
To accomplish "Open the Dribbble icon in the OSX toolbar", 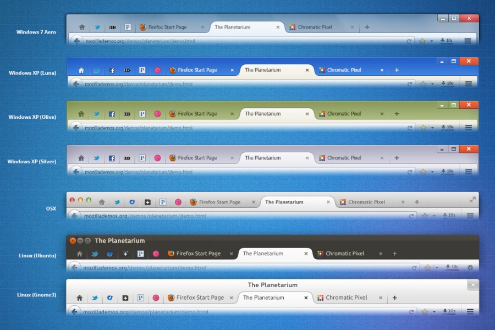I will [x=178, y=202].
